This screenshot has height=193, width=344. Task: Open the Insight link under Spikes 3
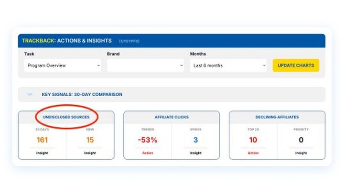[195, 153]
